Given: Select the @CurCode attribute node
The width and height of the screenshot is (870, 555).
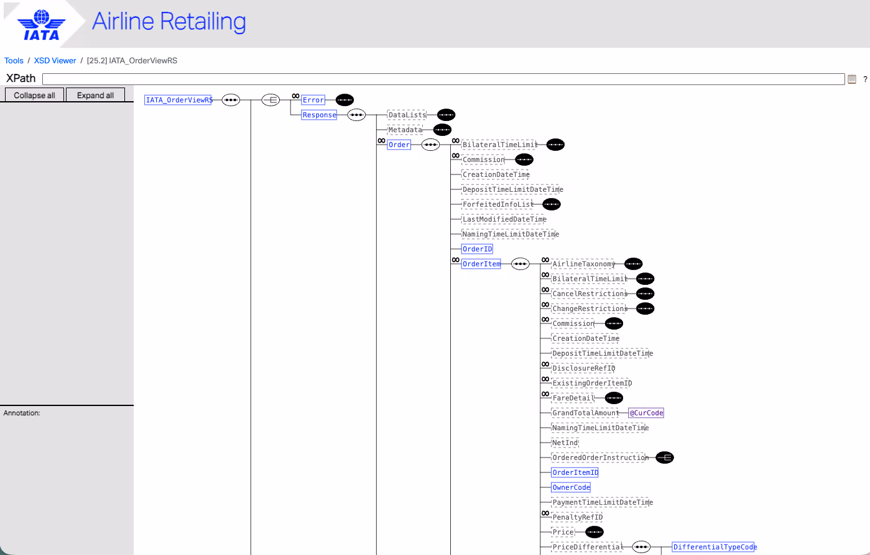Looking at the screenshot, I should (646, 413).
